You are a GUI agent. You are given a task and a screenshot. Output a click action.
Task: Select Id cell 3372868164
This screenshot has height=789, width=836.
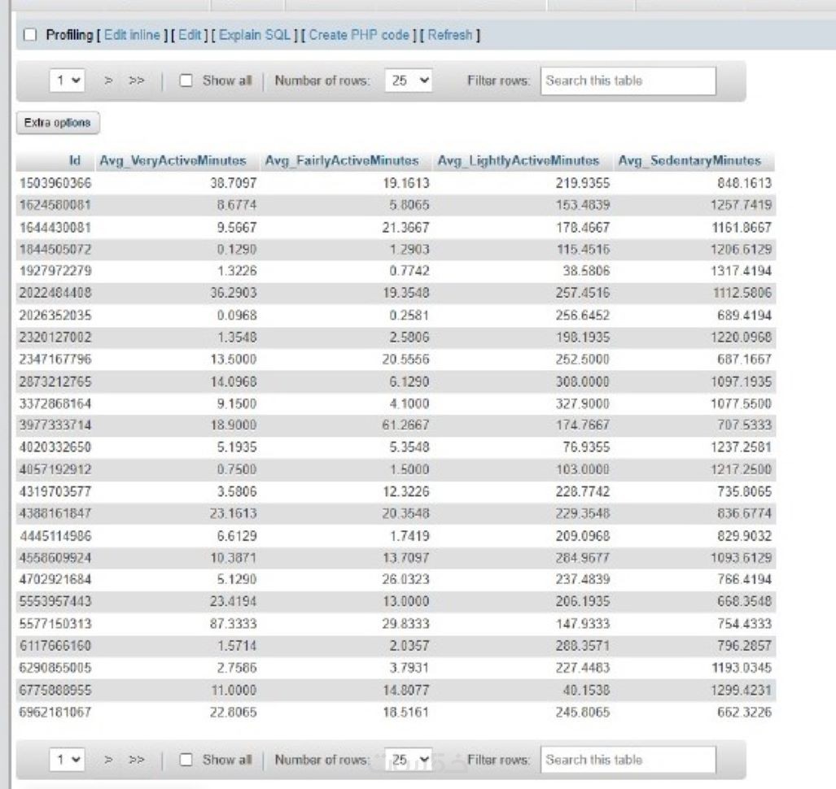pos(55,403)
